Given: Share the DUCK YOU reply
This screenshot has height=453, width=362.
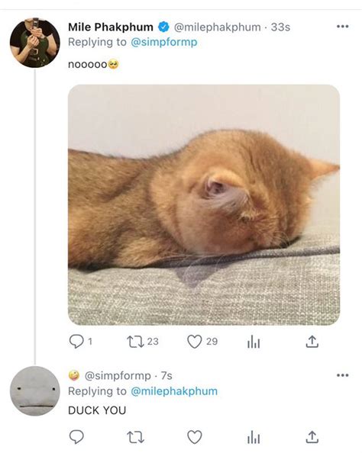Looking at the screenshot, I should 312,437.
